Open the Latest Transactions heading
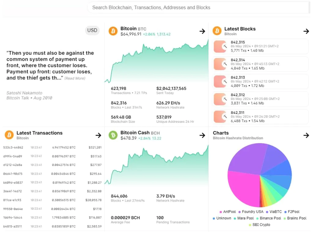The image size is (313, 236). click(39, 133)
